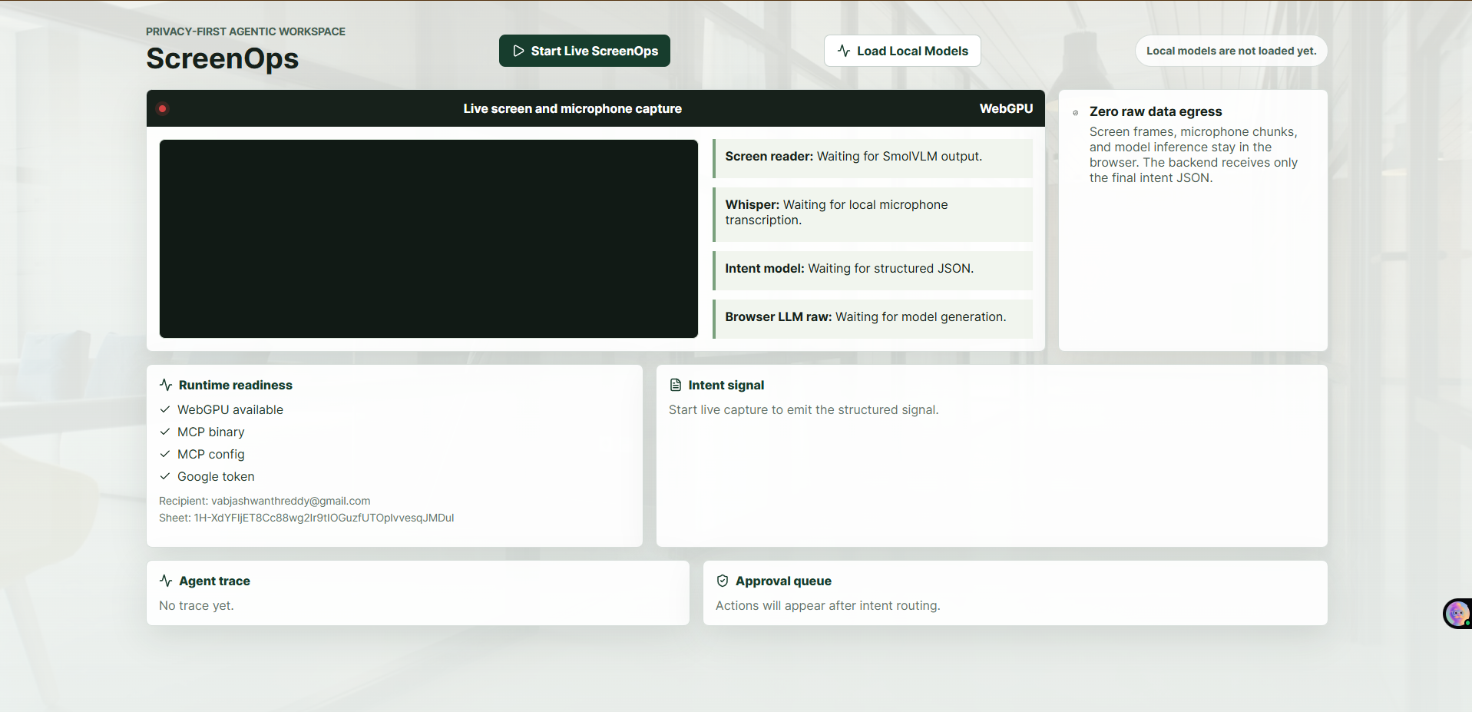Click the 'Screen frames, microphone chunks' description paragraph

1193,154
